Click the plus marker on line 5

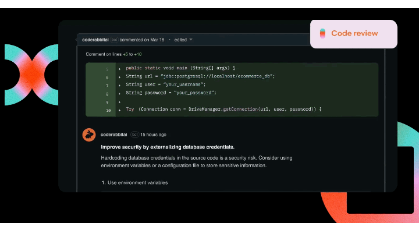click(x=119, y=68)
